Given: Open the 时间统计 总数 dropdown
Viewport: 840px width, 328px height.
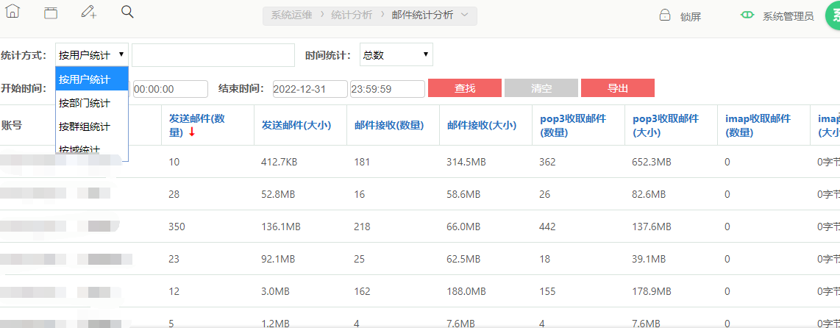Looking at the screenshot, I should click(x=396, y=55).
